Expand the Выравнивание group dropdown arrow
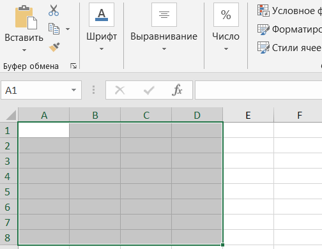Screen dimensions: 322x249 164,49
